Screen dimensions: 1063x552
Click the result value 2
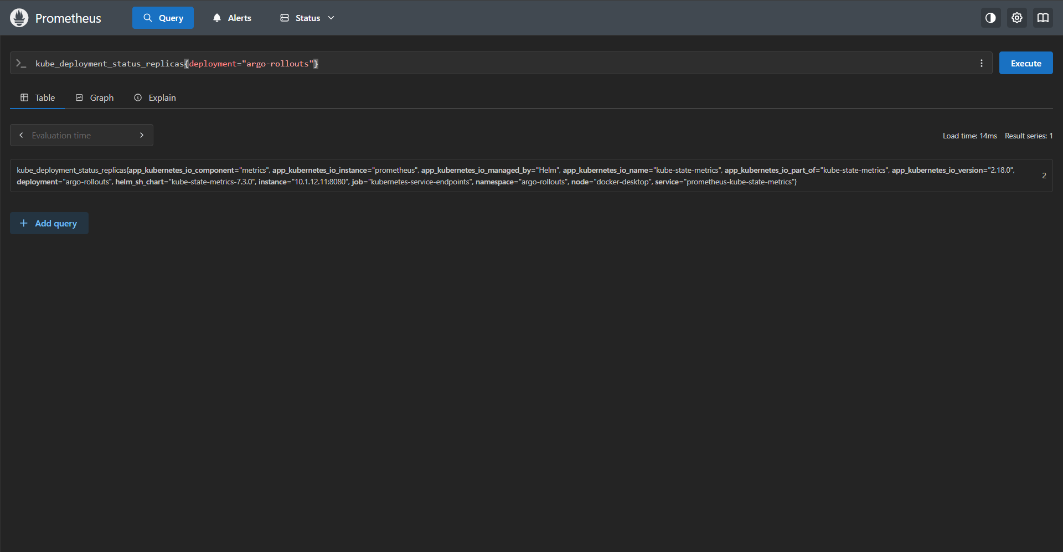(x=1044, y=176)
